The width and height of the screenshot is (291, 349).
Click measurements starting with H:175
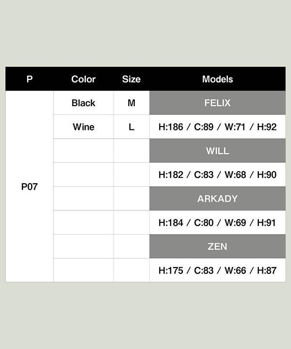pyautogui.click(x=218, y=270)
